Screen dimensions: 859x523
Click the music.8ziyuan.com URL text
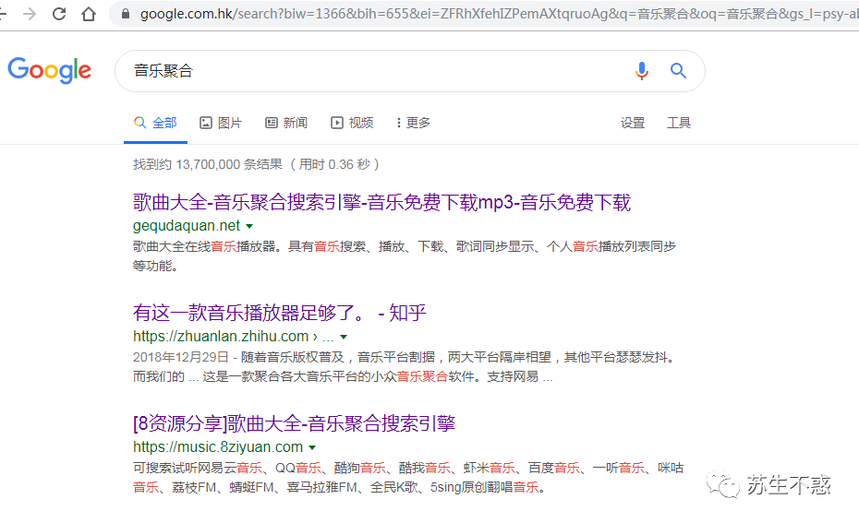[x=217, y=446]
